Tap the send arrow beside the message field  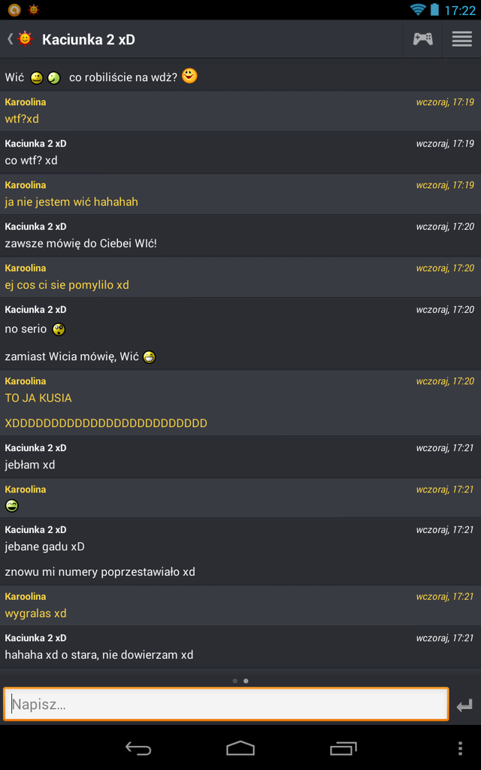[x=464, y=705]
